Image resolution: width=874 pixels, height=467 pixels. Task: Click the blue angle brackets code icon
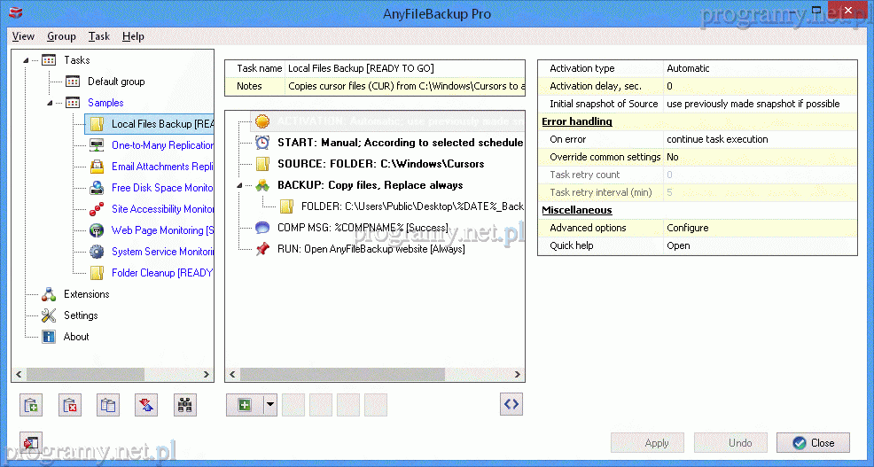tap(511, 404)
